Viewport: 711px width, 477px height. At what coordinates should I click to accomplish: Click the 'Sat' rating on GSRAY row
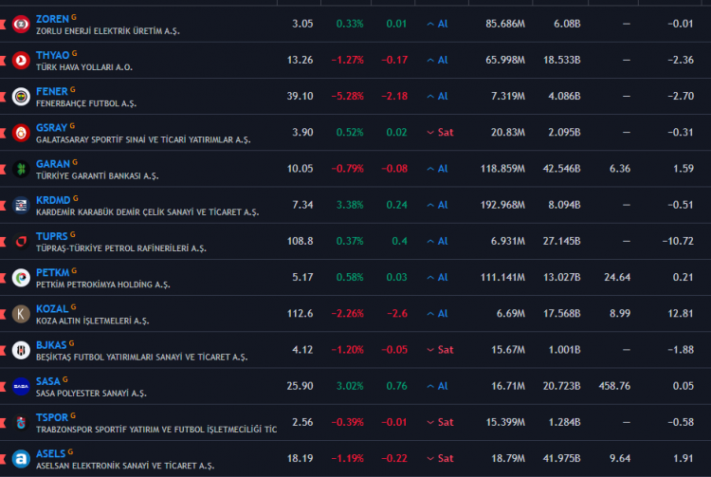[x=440, y=133]
